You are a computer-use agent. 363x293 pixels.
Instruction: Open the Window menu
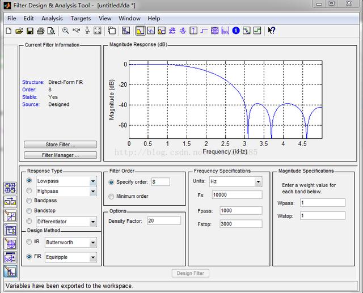[x=130, y=18]
